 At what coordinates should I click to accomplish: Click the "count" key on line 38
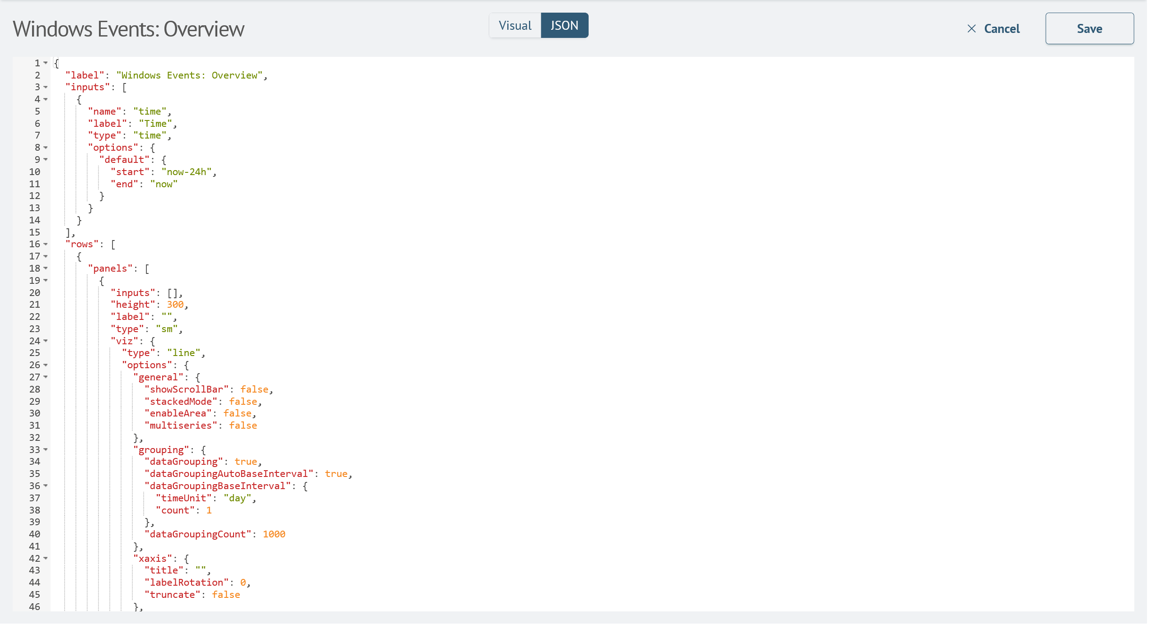click(x=175, y=510)
